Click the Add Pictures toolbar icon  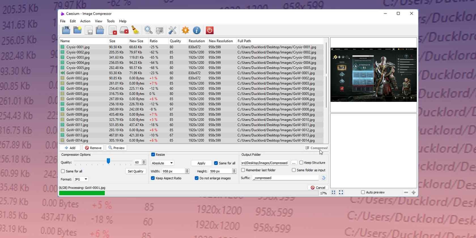[66, 30]
